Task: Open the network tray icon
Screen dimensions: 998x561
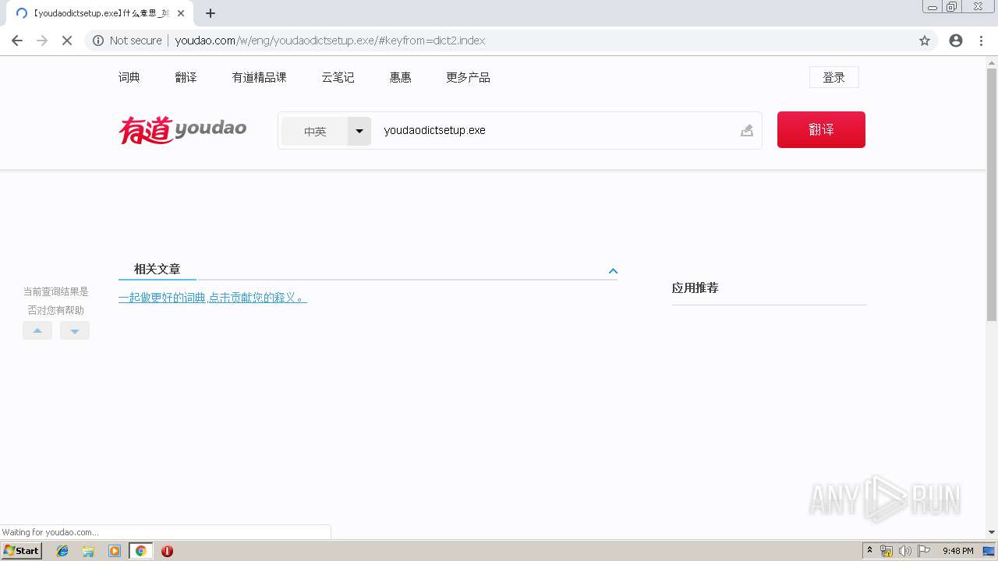Action: coord(887,551)
